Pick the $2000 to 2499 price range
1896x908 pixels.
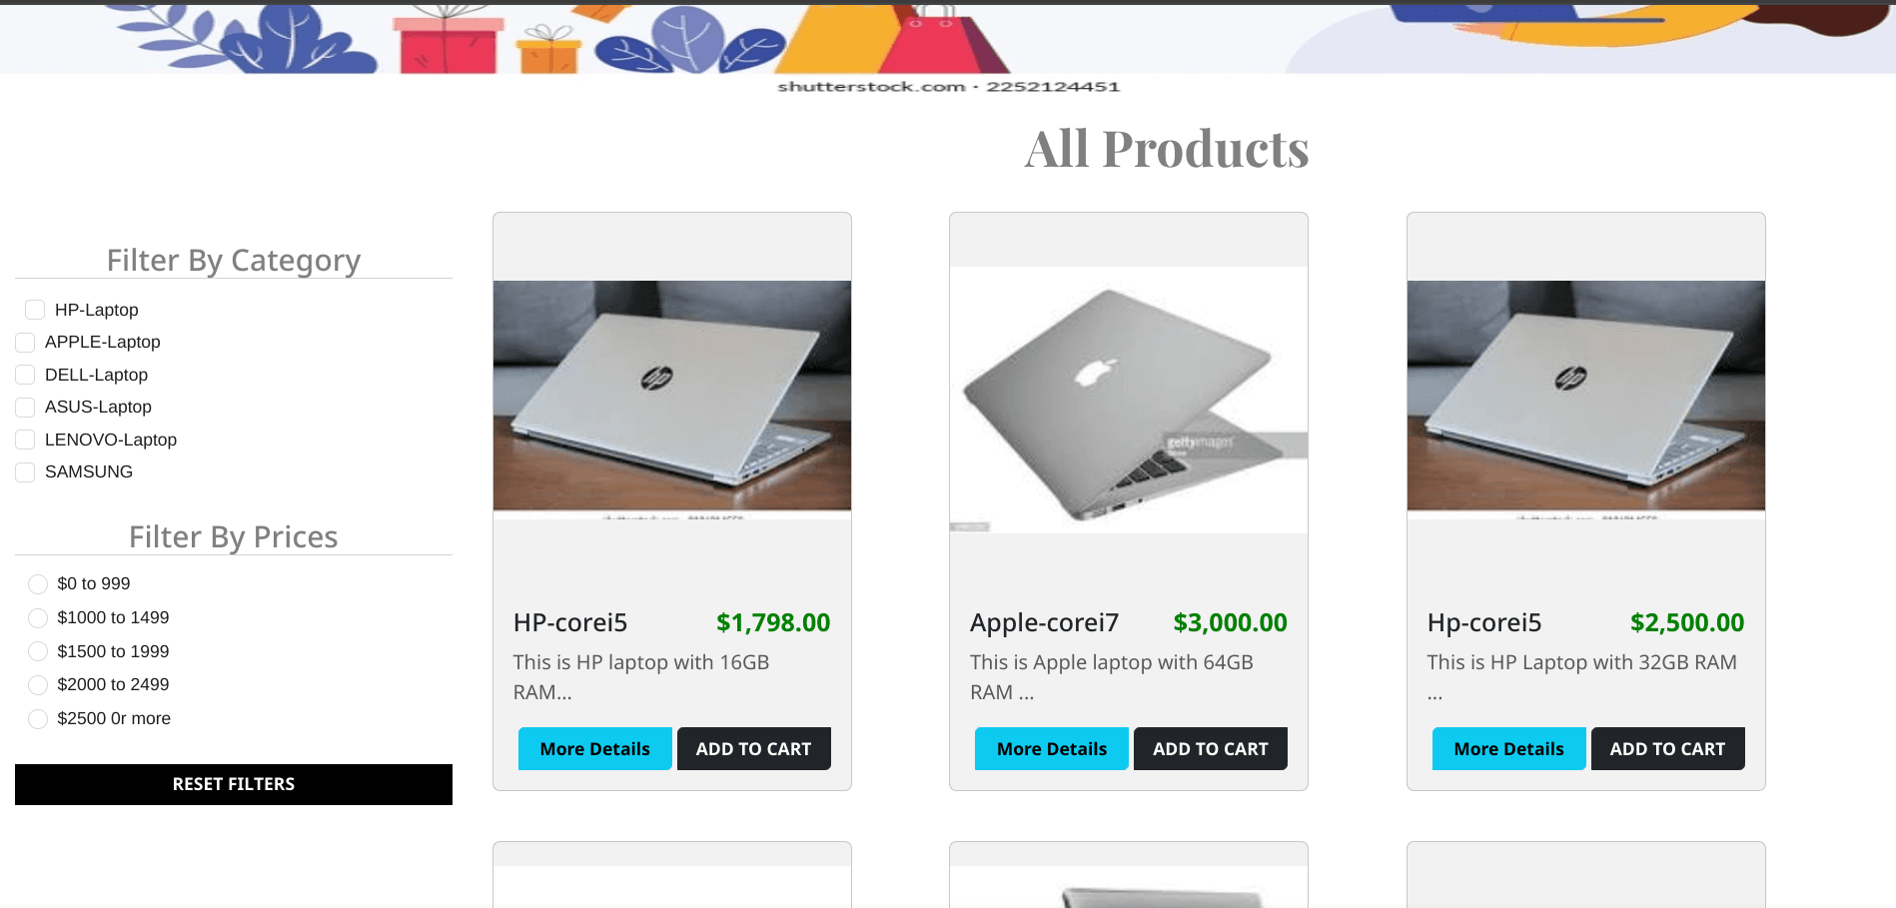pyautogui.click(x=38, y=685)
